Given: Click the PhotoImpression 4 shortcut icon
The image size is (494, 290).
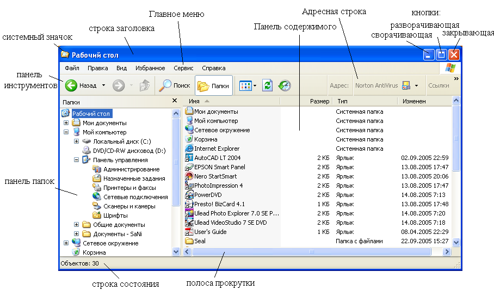Looking at the screenshot, I should point(189,185).
